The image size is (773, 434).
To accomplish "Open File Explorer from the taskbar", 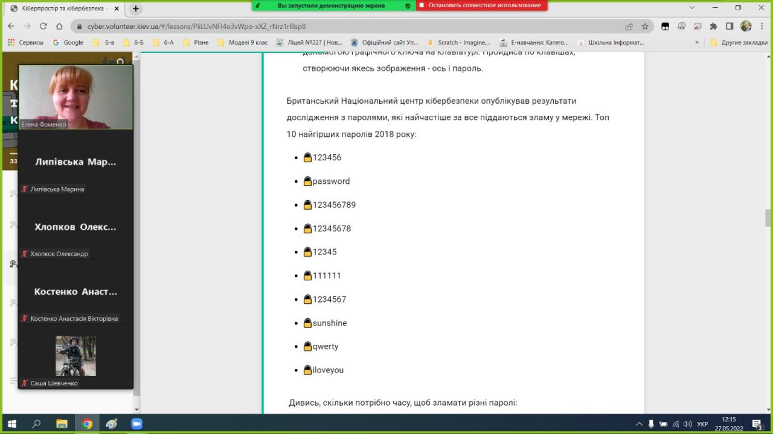I will click(x=62, y=424).
